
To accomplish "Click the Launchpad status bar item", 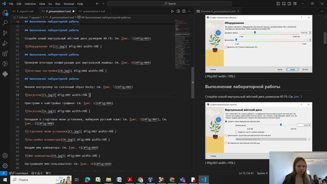I will click(x=18, y=173).
